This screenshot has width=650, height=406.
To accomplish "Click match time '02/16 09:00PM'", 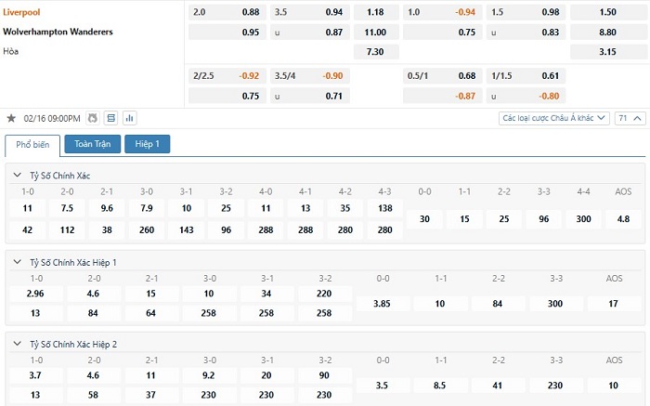I will [x=52, y=119].
